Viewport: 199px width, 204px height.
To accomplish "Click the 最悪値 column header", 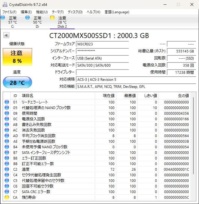I will point(127,96).
